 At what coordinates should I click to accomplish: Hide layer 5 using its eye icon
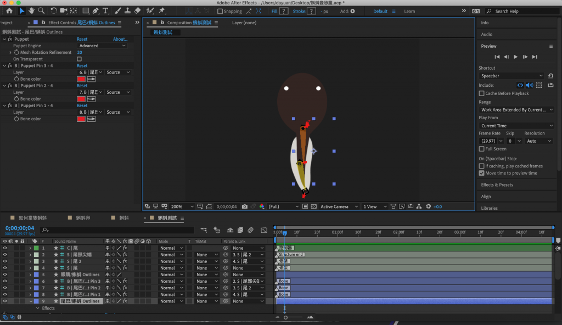[x=5, y=274]
